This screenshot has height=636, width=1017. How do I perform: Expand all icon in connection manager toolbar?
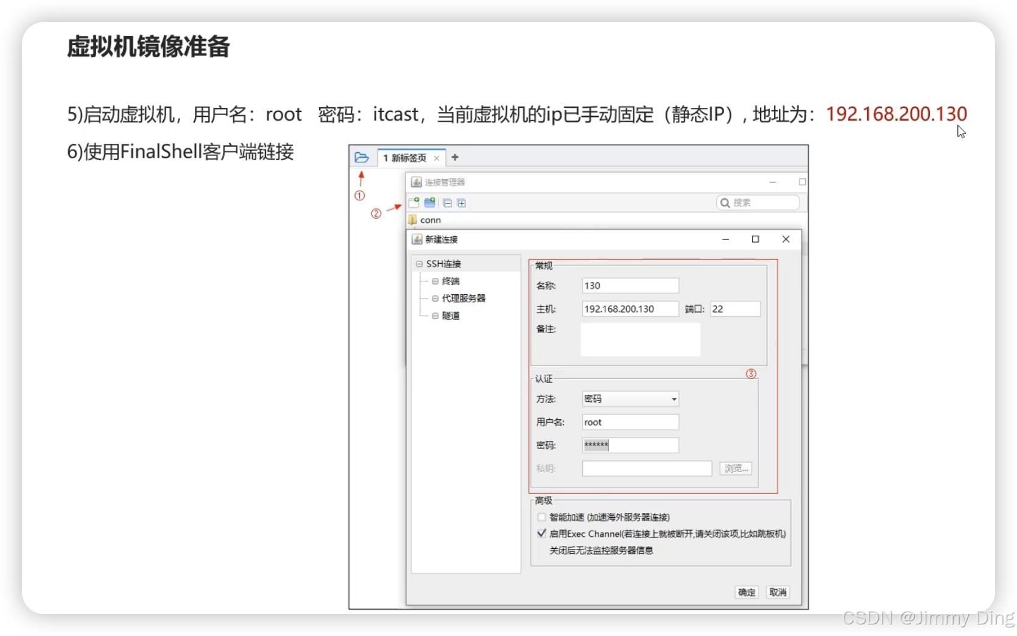[x=462, y=203]
